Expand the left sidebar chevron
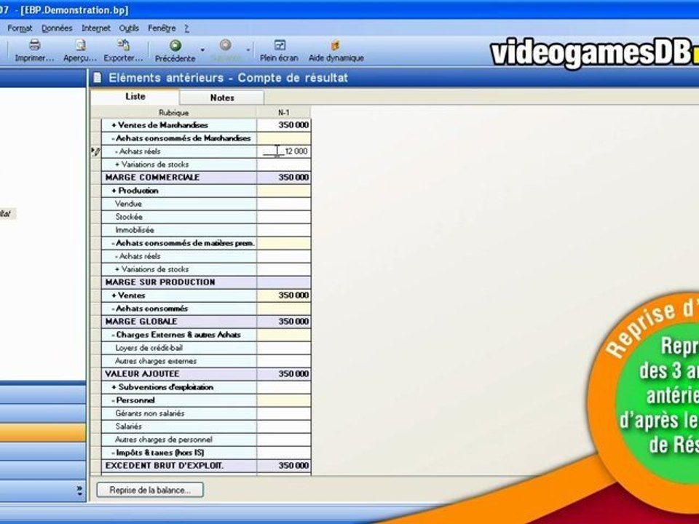 [79, 491]
